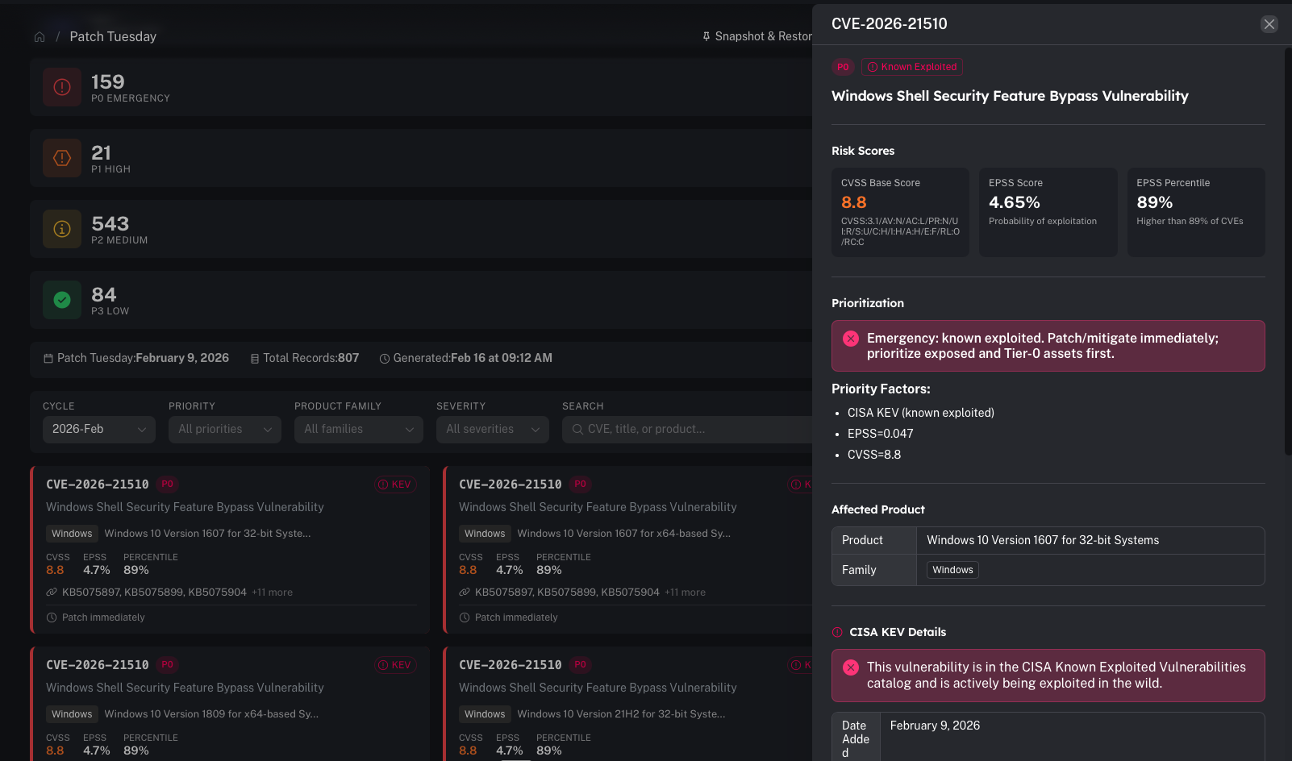This screenshot has width=1292, height=761.
Task: Click the clock icon beside the Generated timestamp
Action: 385,358
